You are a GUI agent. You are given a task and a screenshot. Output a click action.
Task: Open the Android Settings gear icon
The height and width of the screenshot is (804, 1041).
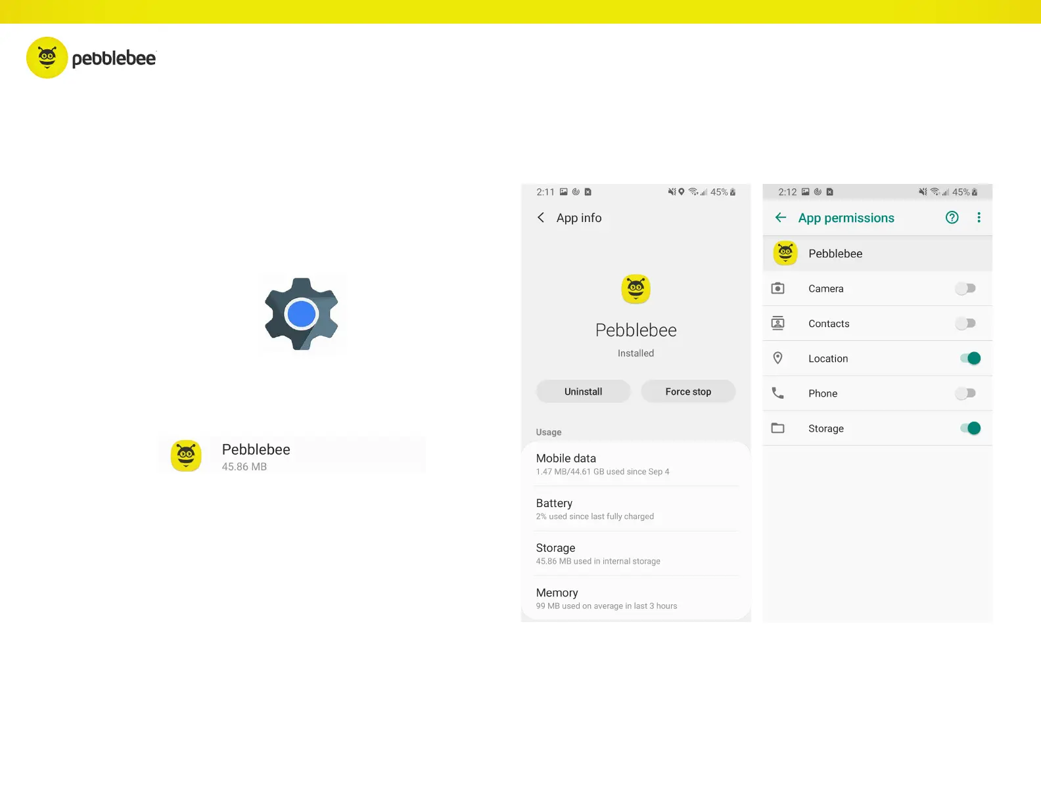point(302,314)
